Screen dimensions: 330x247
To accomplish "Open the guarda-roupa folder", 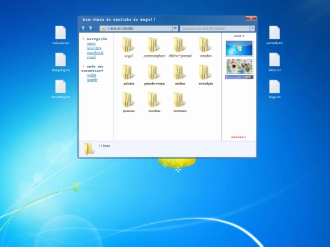I will click(154, 75).
